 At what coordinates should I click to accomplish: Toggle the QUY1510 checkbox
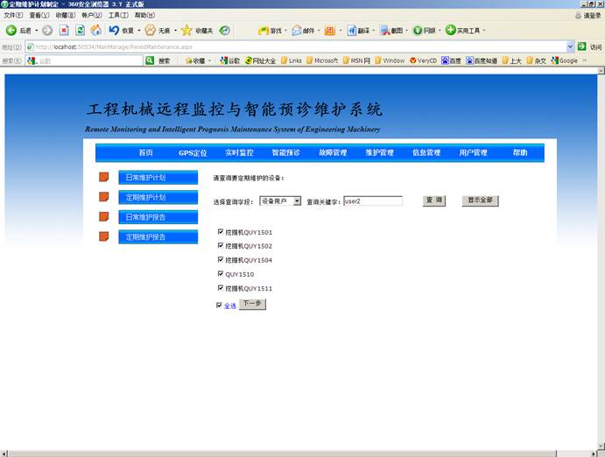coord(221,274)
